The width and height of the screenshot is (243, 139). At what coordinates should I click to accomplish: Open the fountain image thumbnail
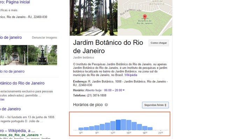point(42,55)
